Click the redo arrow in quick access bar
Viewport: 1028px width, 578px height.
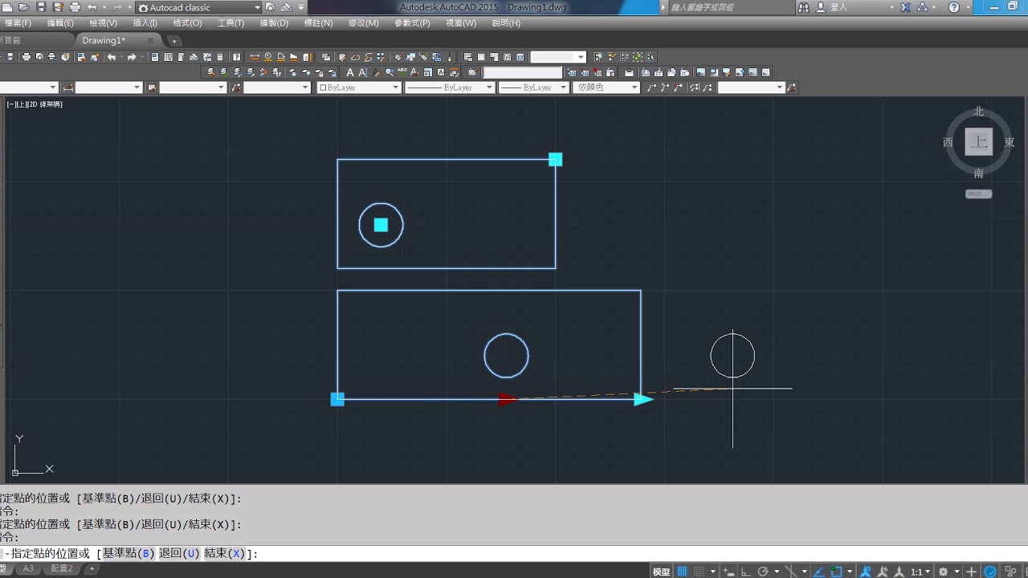(117, 7)
